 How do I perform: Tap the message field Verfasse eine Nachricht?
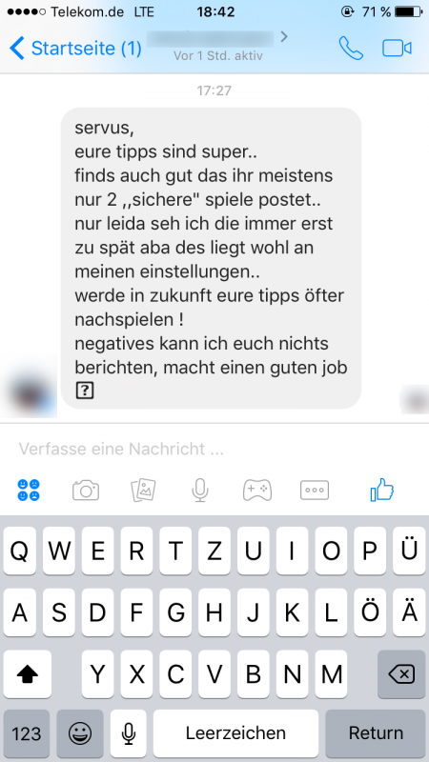[x=214, y=449]
